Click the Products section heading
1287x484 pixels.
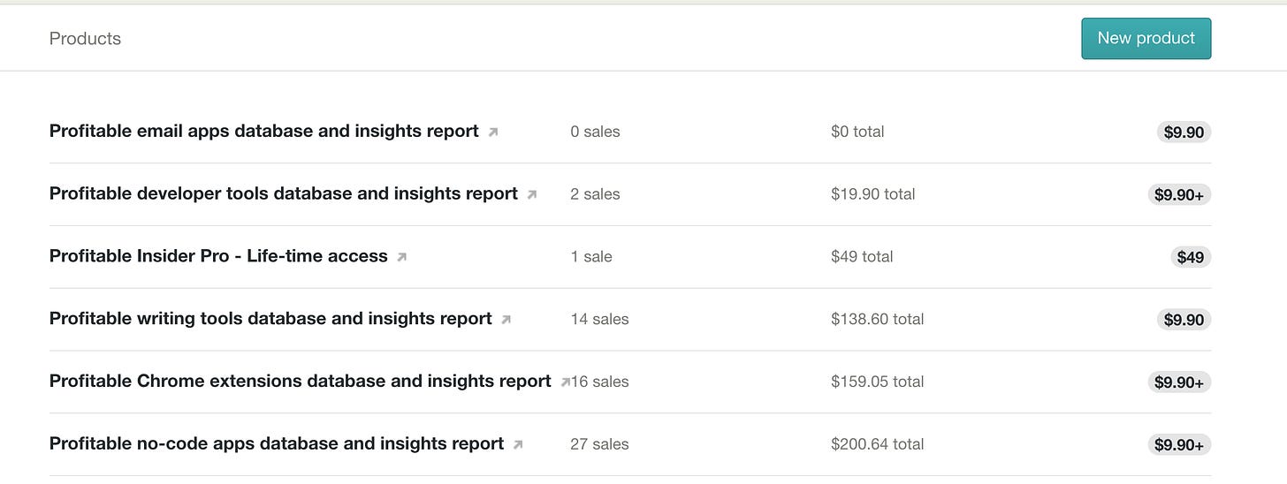[85, 39]
